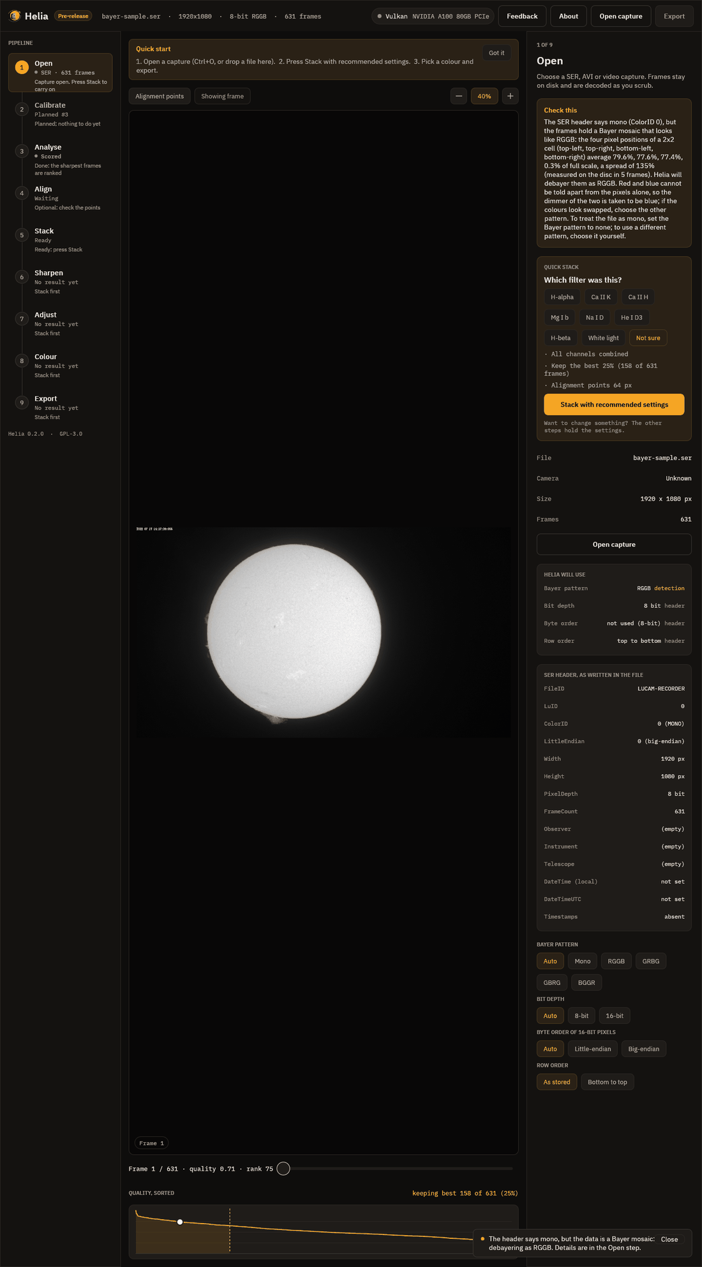This screenshot has height=1267, width=702.
Task: Toggle the Showing frame view button
Action: point(222,96)
